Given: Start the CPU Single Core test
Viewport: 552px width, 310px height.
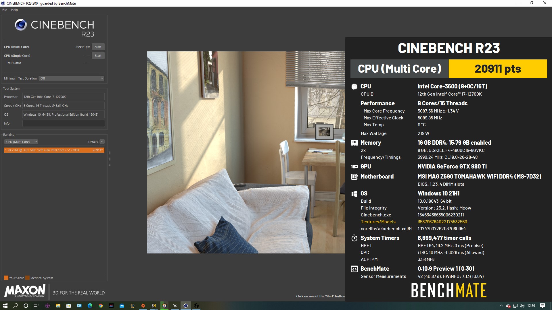Looking at the screenshot, I should 98,56.
